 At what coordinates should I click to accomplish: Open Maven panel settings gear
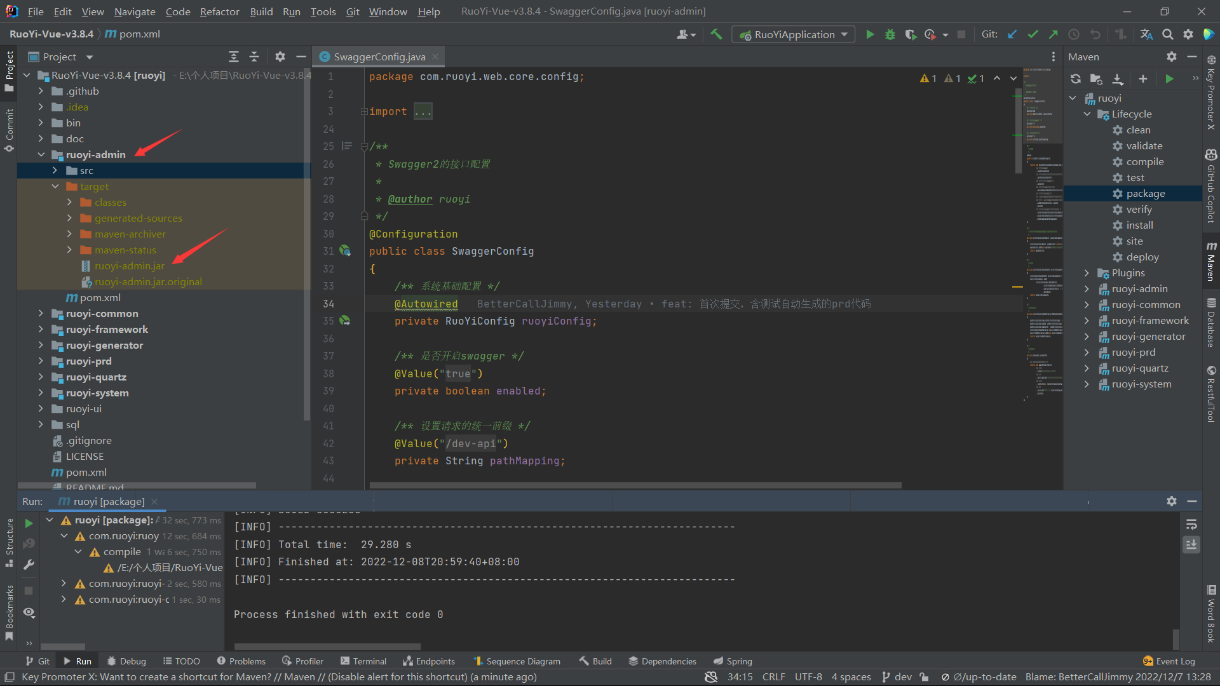tap(1172, 57)
